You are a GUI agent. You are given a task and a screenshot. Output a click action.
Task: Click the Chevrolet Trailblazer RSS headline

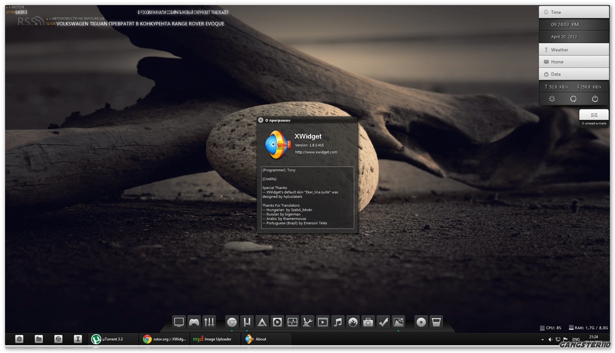(183, 12)
